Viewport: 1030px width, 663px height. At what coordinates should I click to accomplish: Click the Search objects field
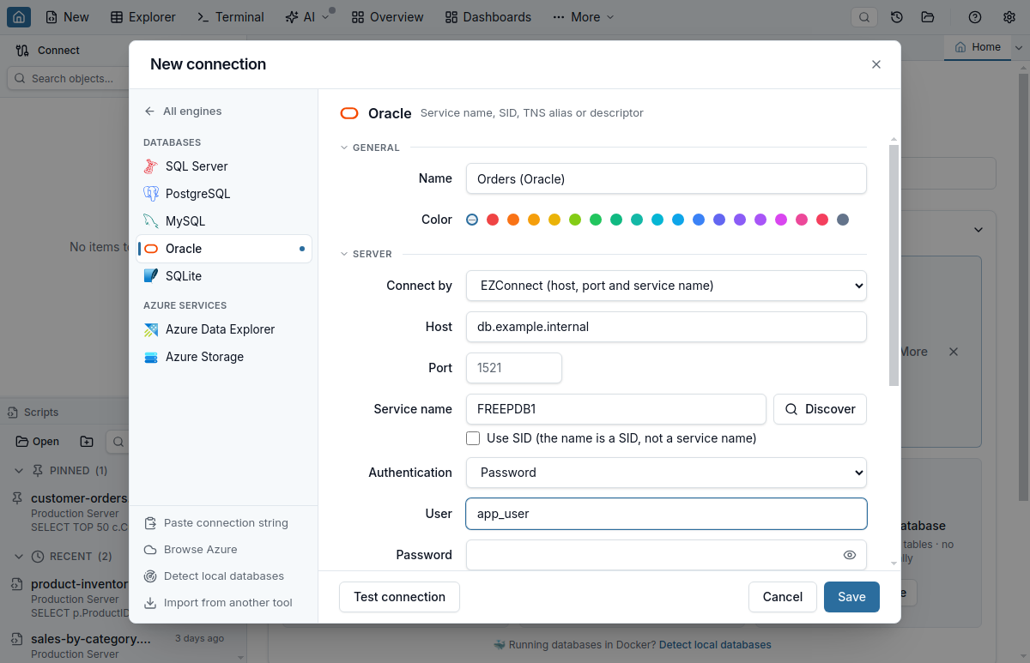pos(68,78)
